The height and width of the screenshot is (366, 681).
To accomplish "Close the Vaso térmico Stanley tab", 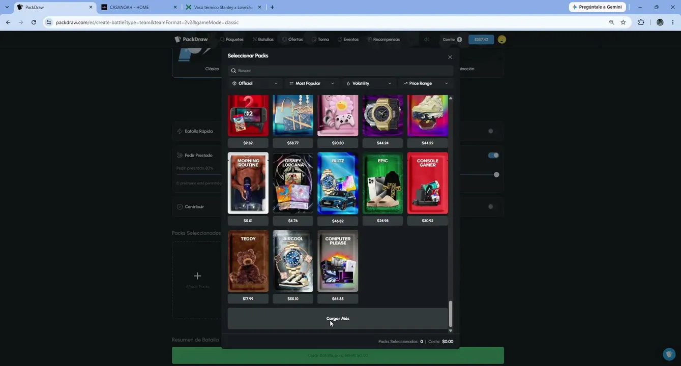I will point(260,7).
